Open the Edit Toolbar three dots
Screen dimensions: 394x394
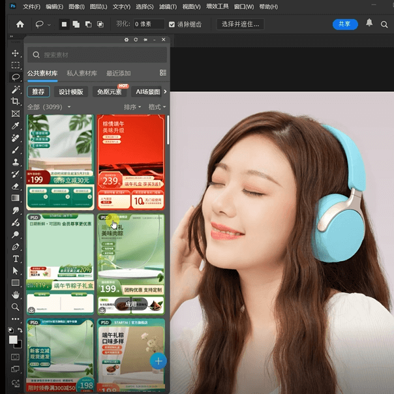pos(15,319)
